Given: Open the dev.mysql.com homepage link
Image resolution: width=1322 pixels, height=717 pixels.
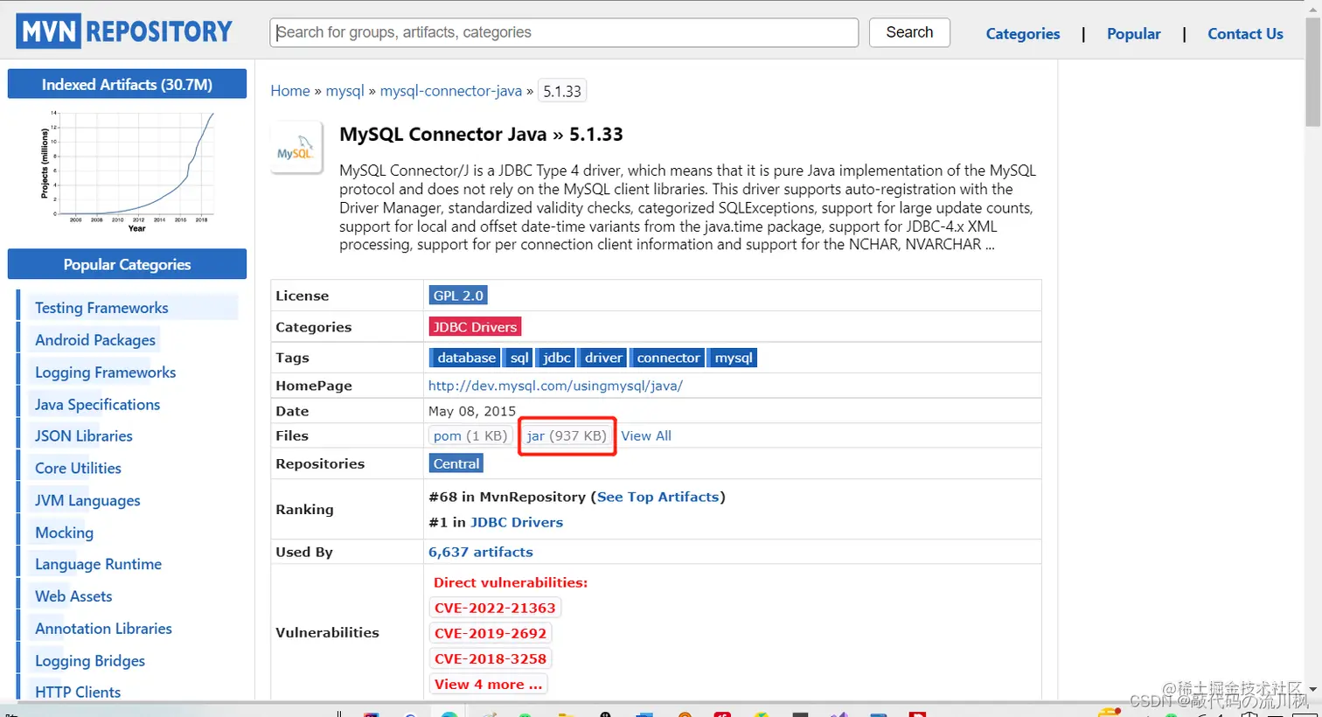Looking at the screenshot, I should pos(555,386).
